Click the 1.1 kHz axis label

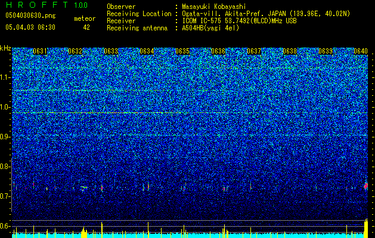5,77
